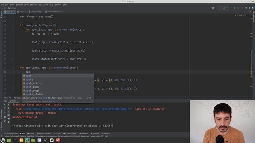Open the Help menu
This screenshot has height=143, width=255.
point(65,4)
